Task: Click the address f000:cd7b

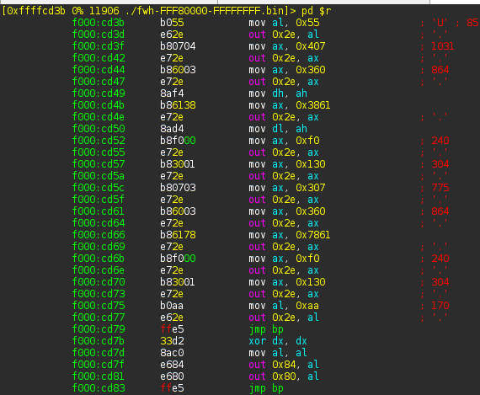Action: pos(99,341)
